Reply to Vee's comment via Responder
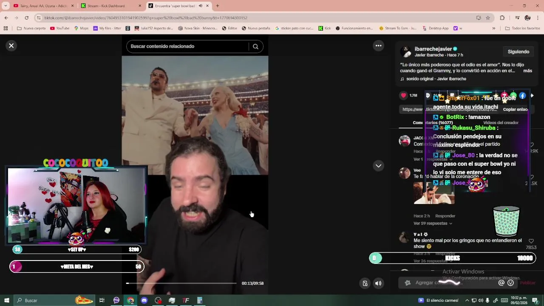Image resolution: width=544 pixels, height=306 pixels. 445,216
